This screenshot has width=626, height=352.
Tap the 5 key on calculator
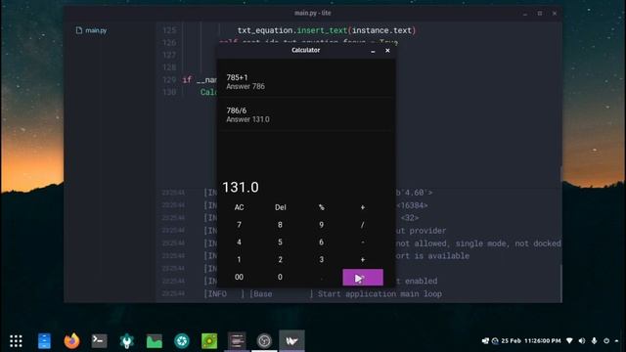tap(281, 242)
